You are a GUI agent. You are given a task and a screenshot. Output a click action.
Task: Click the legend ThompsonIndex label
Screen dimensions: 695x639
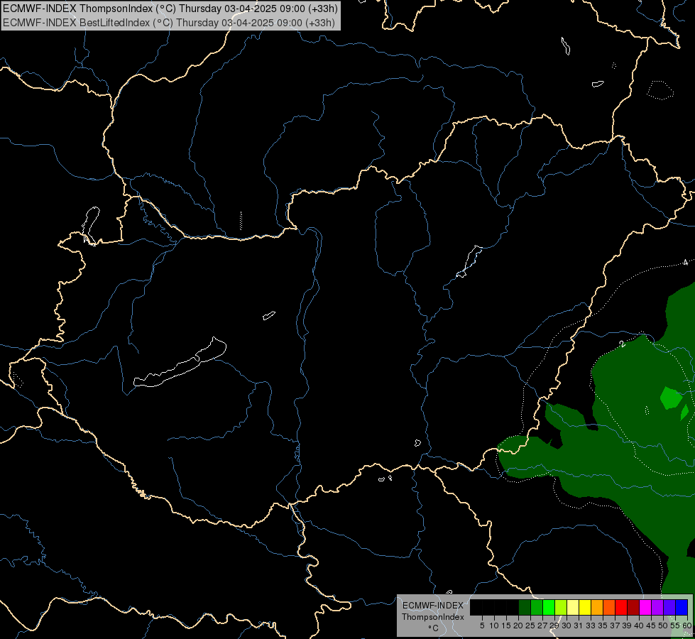433,617
